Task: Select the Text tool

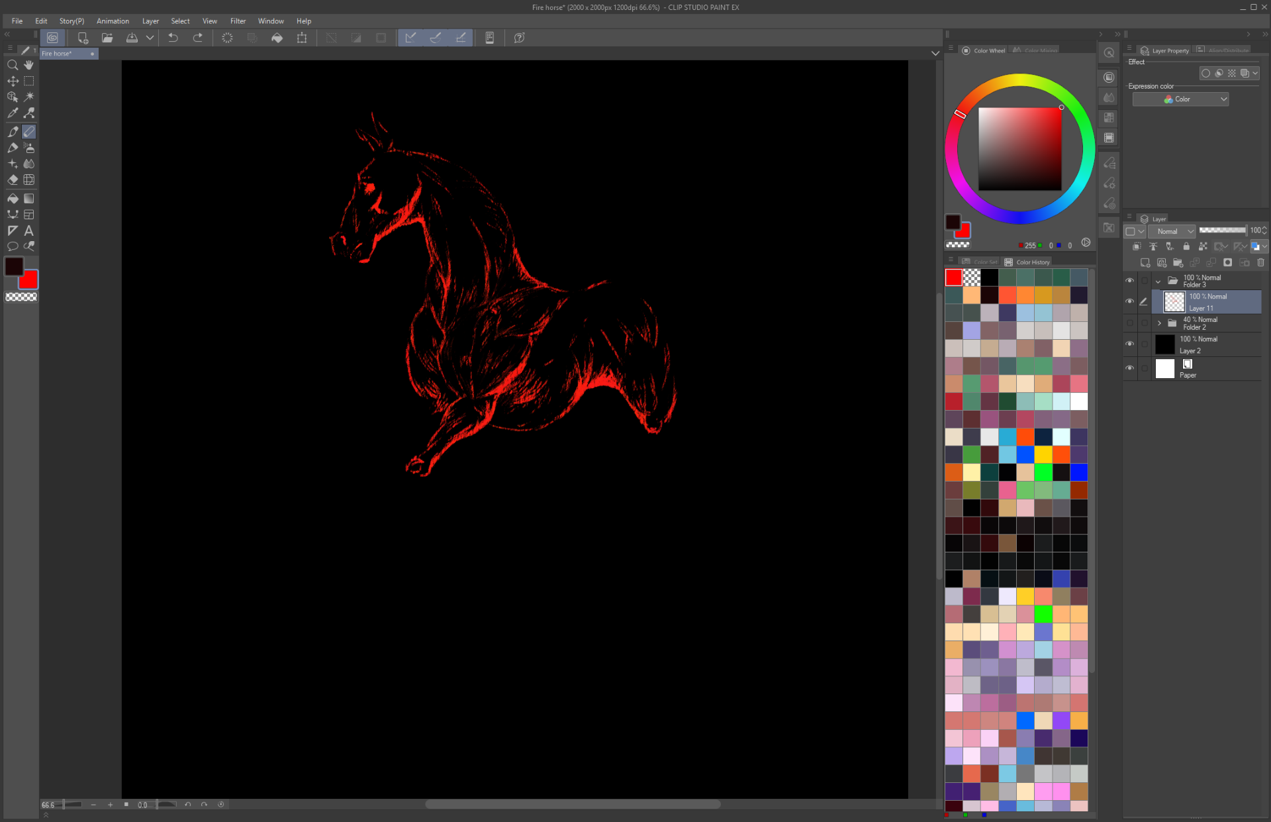Action: tap(29, 231)
